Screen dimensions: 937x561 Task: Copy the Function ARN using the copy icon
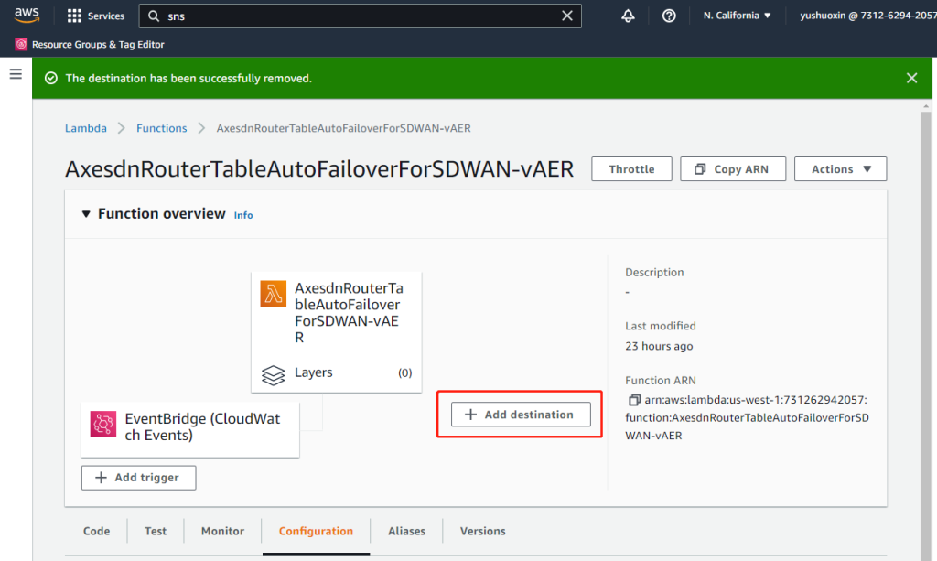coord(633,400)
